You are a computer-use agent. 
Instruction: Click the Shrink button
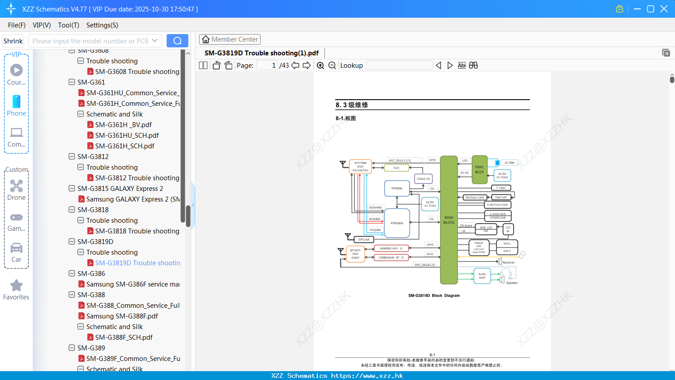[x=13, y=41]
